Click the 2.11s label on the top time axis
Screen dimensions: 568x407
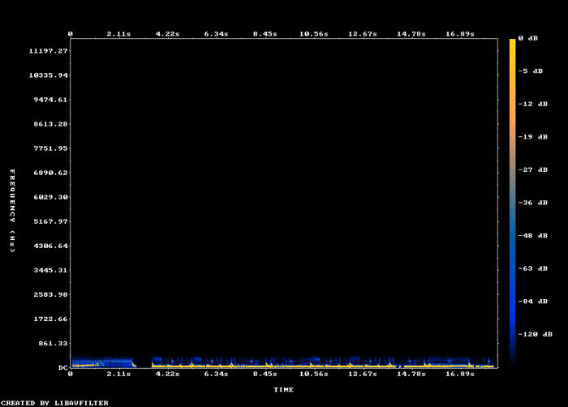coord(118,34)
